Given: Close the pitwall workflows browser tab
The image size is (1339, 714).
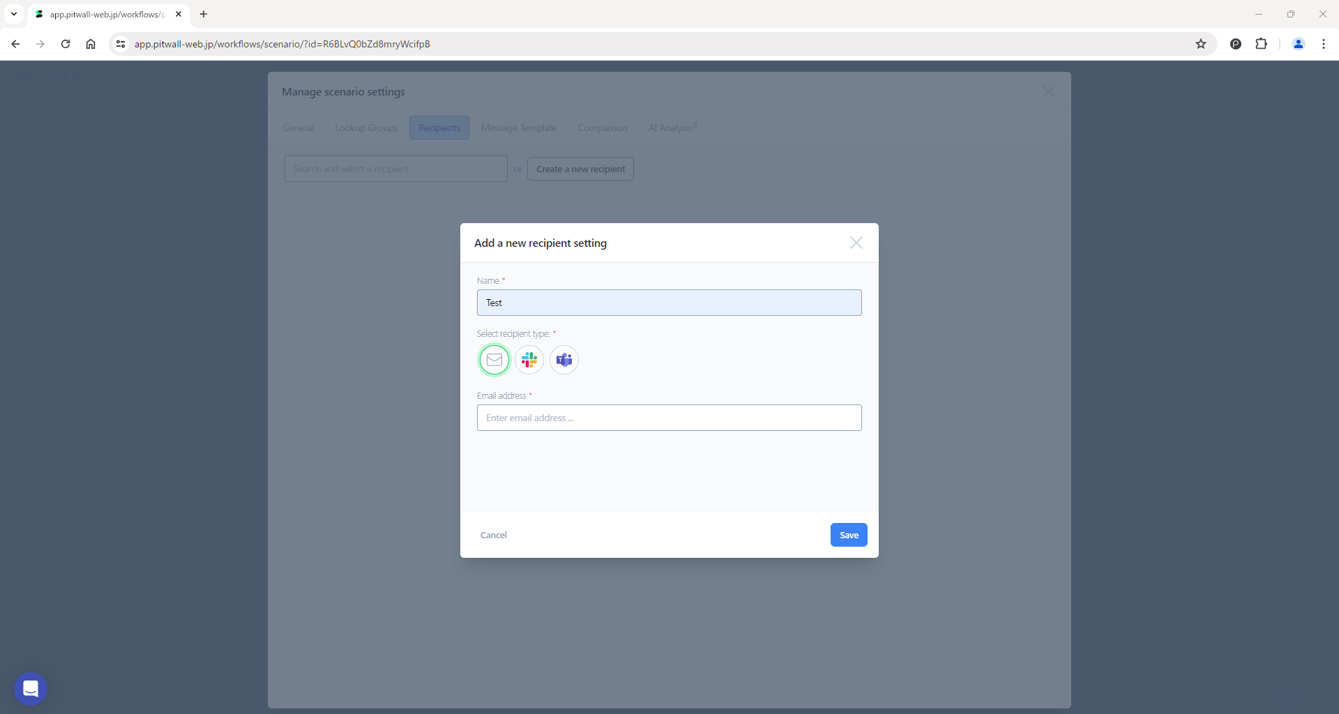Looking at the screenshot, I should (x=179, y=14).
